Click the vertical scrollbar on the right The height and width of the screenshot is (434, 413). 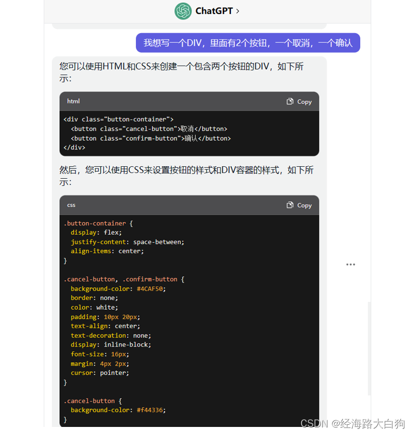click(x=369, y=349)
